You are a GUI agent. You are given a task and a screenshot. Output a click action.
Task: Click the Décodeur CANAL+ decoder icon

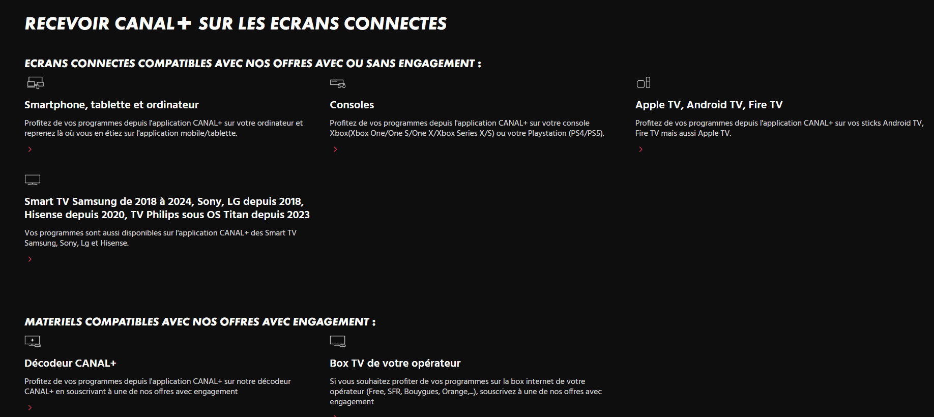pyautogui.click(x=33, y=341)
